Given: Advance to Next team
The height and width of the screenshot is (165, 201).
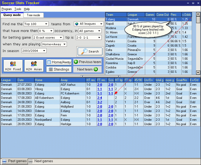Looking at the screenshot, I should coord(87,69).
